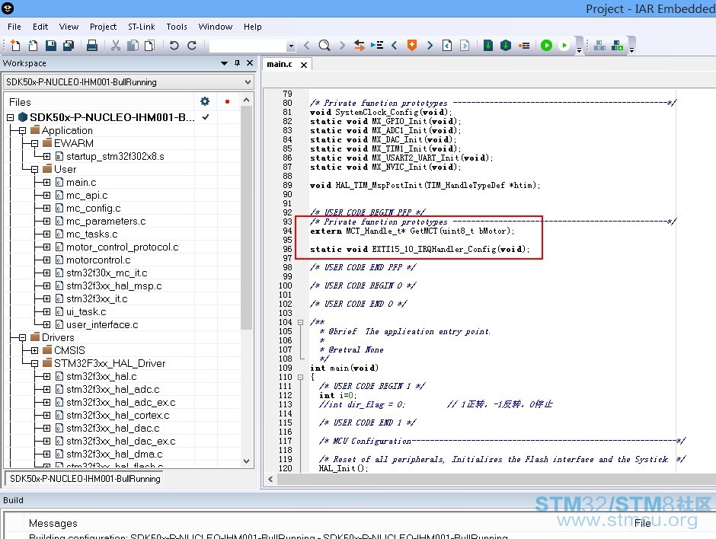Print the document with the printer icon

pos(91,45)
